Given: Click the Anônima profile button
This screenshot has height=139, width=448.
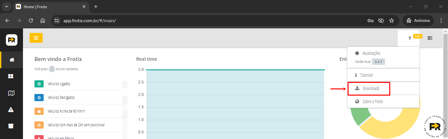Looking at the screenshot, I should click(x=418, y=21).
